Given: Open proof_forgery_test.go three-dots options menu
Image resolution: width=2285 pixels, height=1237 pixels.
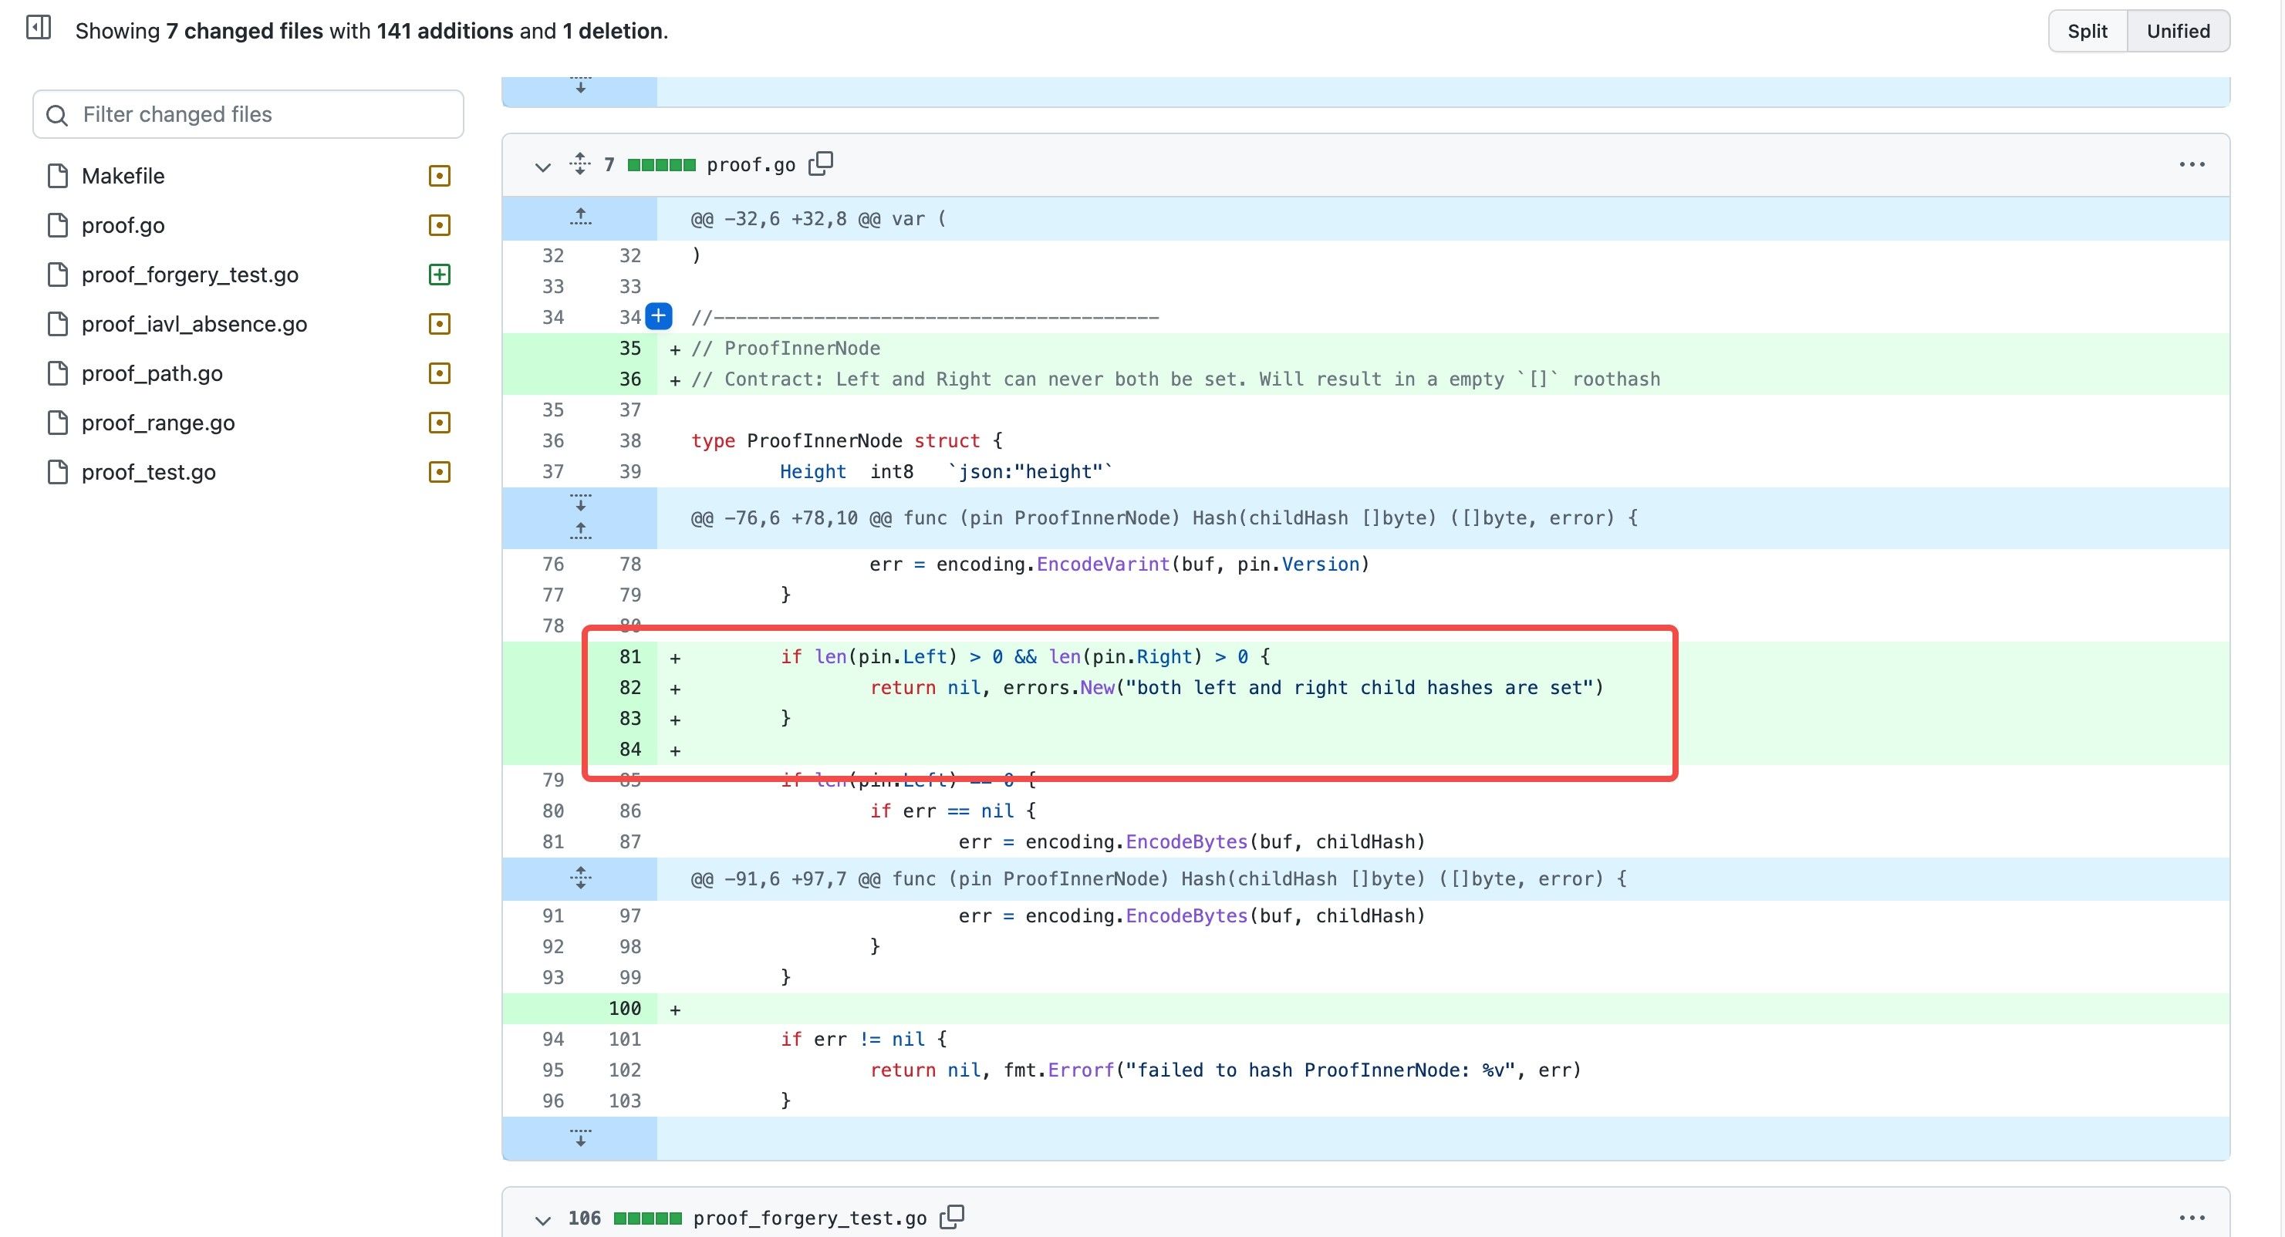Looking at the screenshot, I should pos(2191,1218).
